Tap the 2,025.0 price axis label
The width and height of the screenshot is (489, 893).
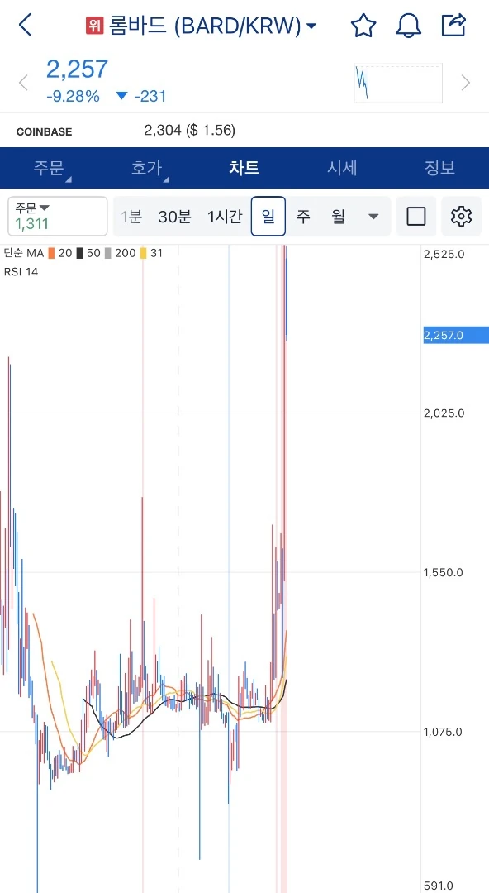coord(444,413)
